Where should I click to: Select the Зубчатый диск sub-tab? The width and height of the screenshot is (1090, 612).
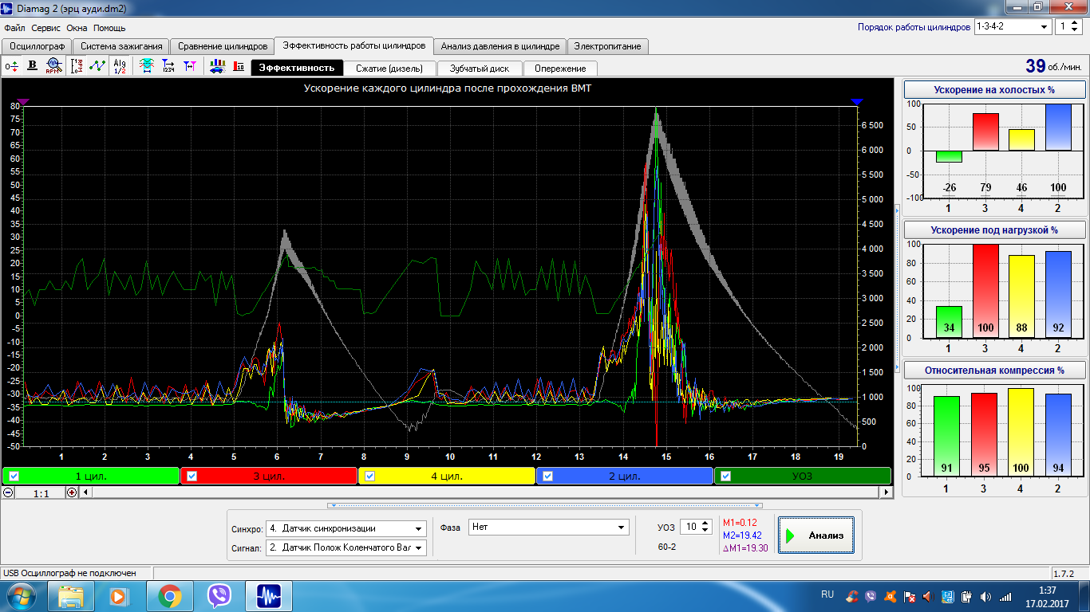tap(479, 68)
